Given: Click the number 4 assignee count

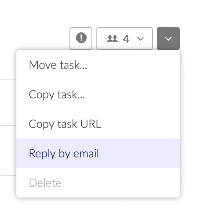Looking at the screenshot, I should 126,39.
